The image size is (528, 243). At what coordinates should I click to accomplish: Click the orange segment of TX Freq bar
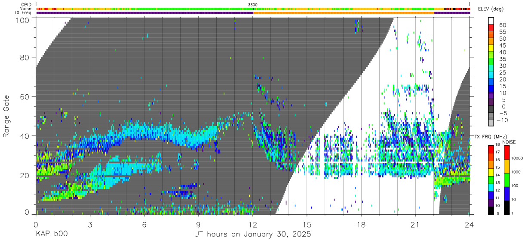[x=344, y=13]
